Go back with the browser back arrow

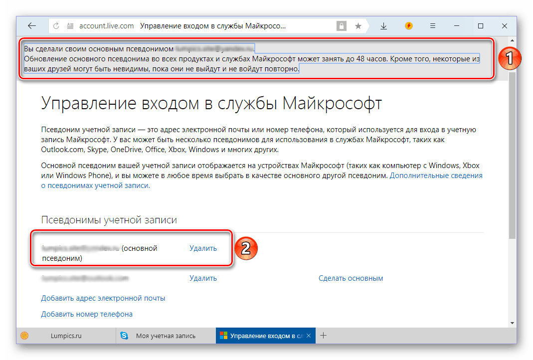32,26
